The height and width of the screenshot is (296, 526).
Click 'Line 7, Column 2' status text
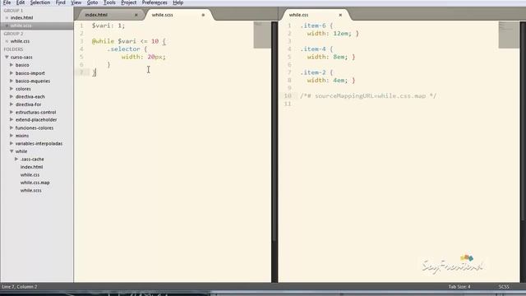click(x=20, y=287)
